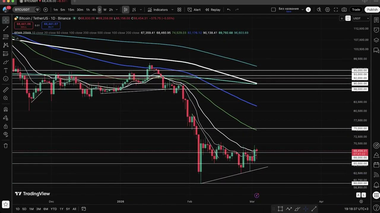This screenshot has height=213, width=380.
Task: Click the SELL 68,441.06 button
Action: point(23,25)
